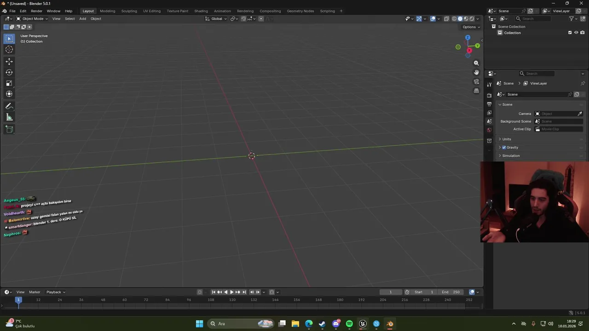The image size is (589, 331).
Task: Toggle camera view gizmo icon
Action: [x=476, y=81]
